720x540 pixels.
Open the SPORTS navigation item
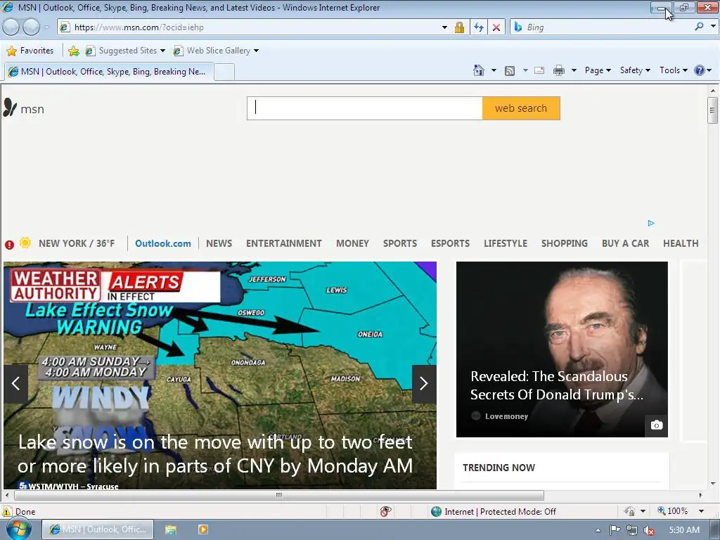click(400, 243)
